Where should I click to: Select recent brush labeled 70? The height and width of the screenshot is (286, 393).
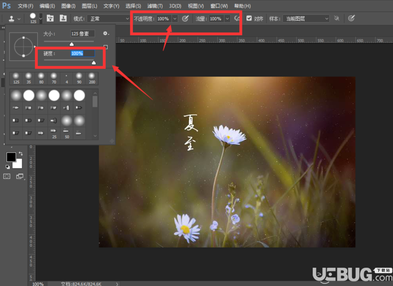click(53, 78)
